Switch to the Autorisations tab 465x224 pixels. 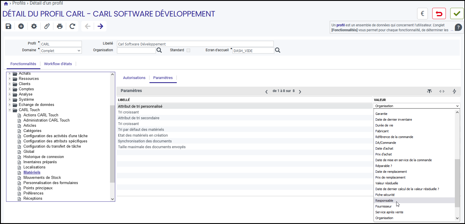click(134, 78)
